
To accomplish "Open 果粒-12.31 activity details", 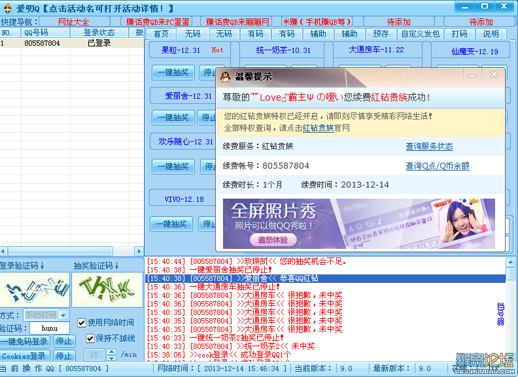I will point(181,50).
